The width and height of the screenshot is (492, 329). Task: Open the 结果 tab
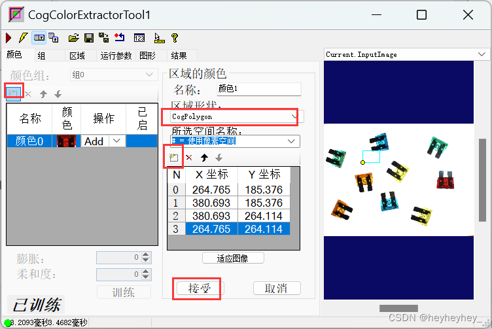point(179,56)
